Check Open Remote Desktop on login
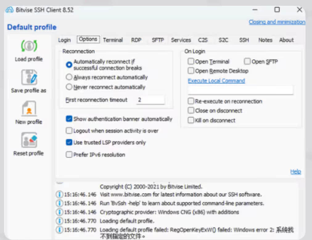This screenshot has width=312, height=240. (x=191, y=71)
